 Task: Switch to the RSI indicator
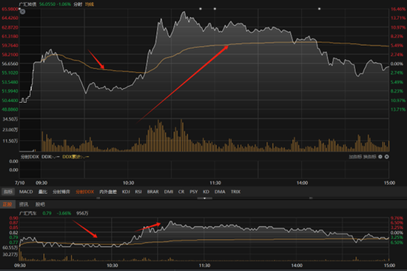coord(138,192)
